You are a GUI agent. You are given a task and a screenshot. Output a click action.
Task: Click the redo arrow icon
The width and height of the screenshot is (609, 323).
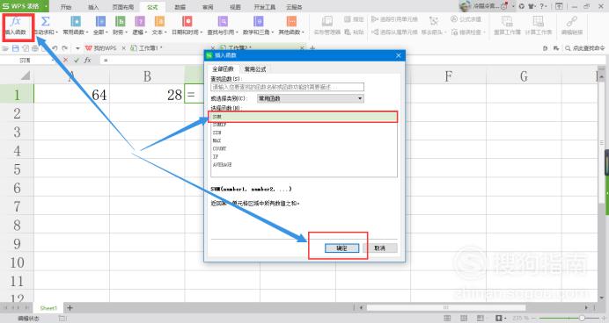[x=64, y=48]
